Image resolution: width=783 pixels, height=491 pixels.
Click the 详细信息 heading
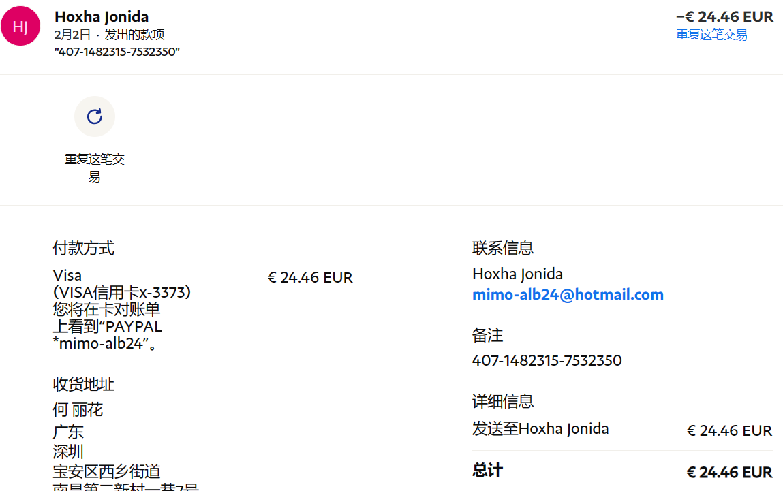pos(503,401)
